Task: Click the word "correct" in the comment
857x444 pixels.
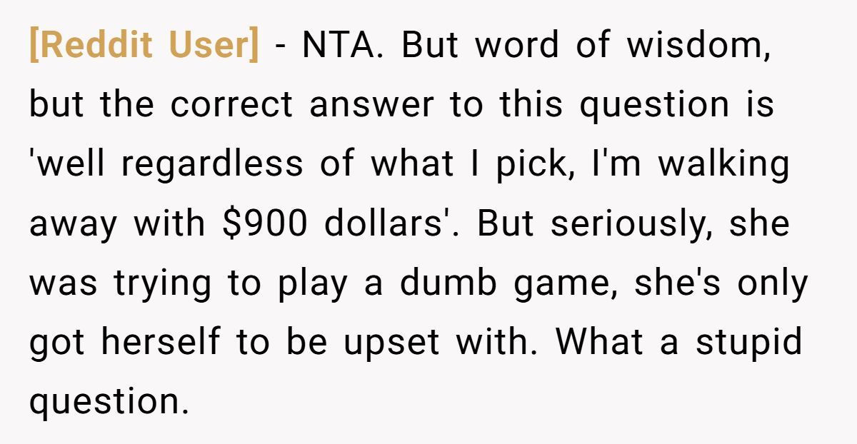Action: click(231, 106)
